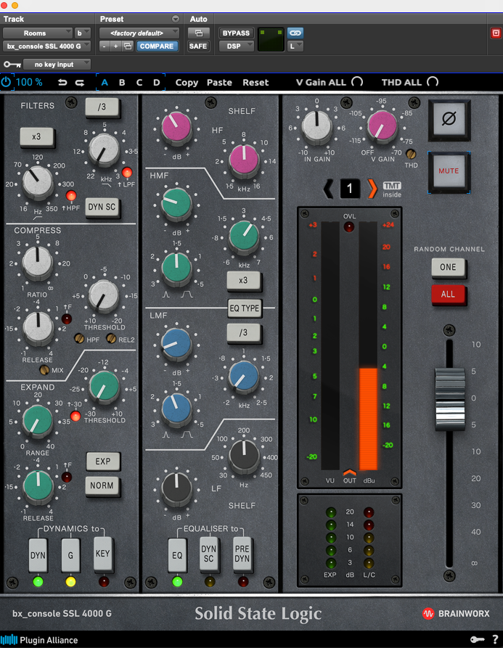Click the HMF x3 button
Viewport: 503px width, 648px height.
click(243, 281)
